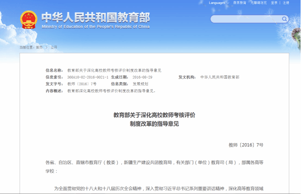Open the Languages dropdown

[x=219, y=3]
